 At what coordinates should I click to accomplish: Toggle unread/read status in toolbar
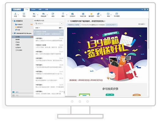tap(83, 14)
